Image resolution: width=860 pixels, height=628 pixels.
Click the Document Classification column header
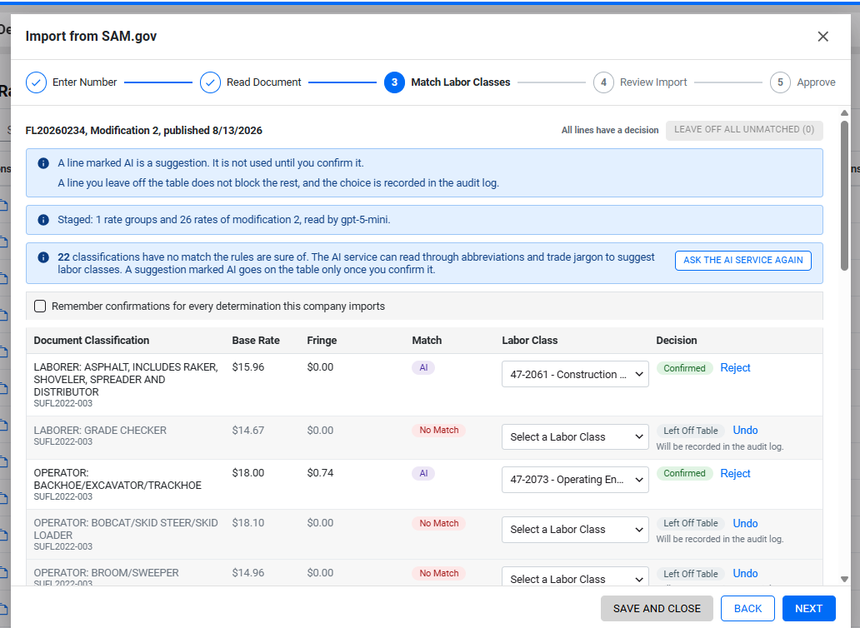tap(92, 341)
